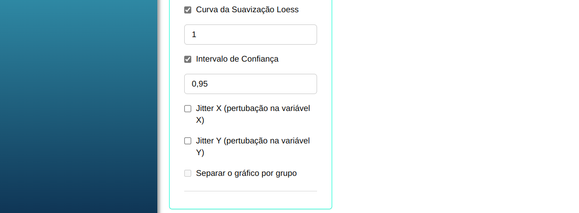Click the right end of the Loess value field
This screenshot has width=579, height=213.
coord(309,35)
